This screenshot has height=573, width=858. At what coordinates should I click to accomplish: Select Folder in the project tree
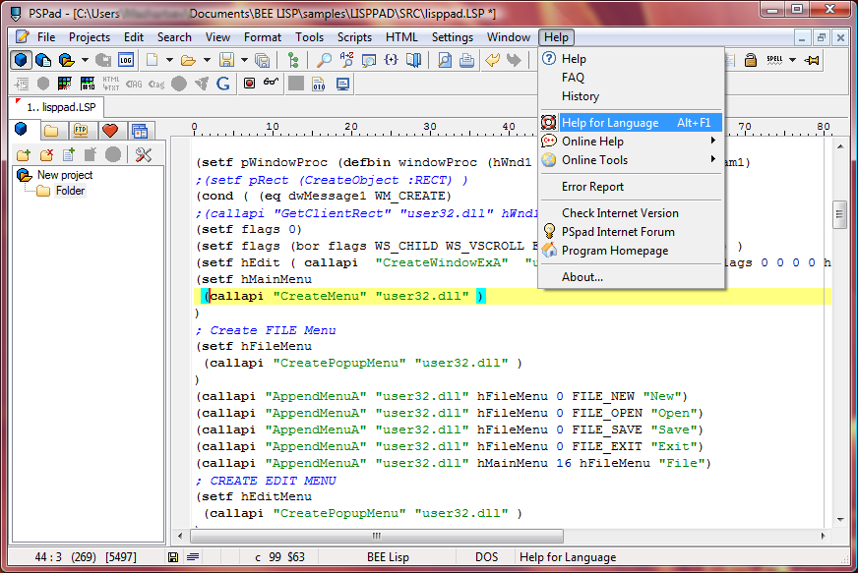click(69, 191)
